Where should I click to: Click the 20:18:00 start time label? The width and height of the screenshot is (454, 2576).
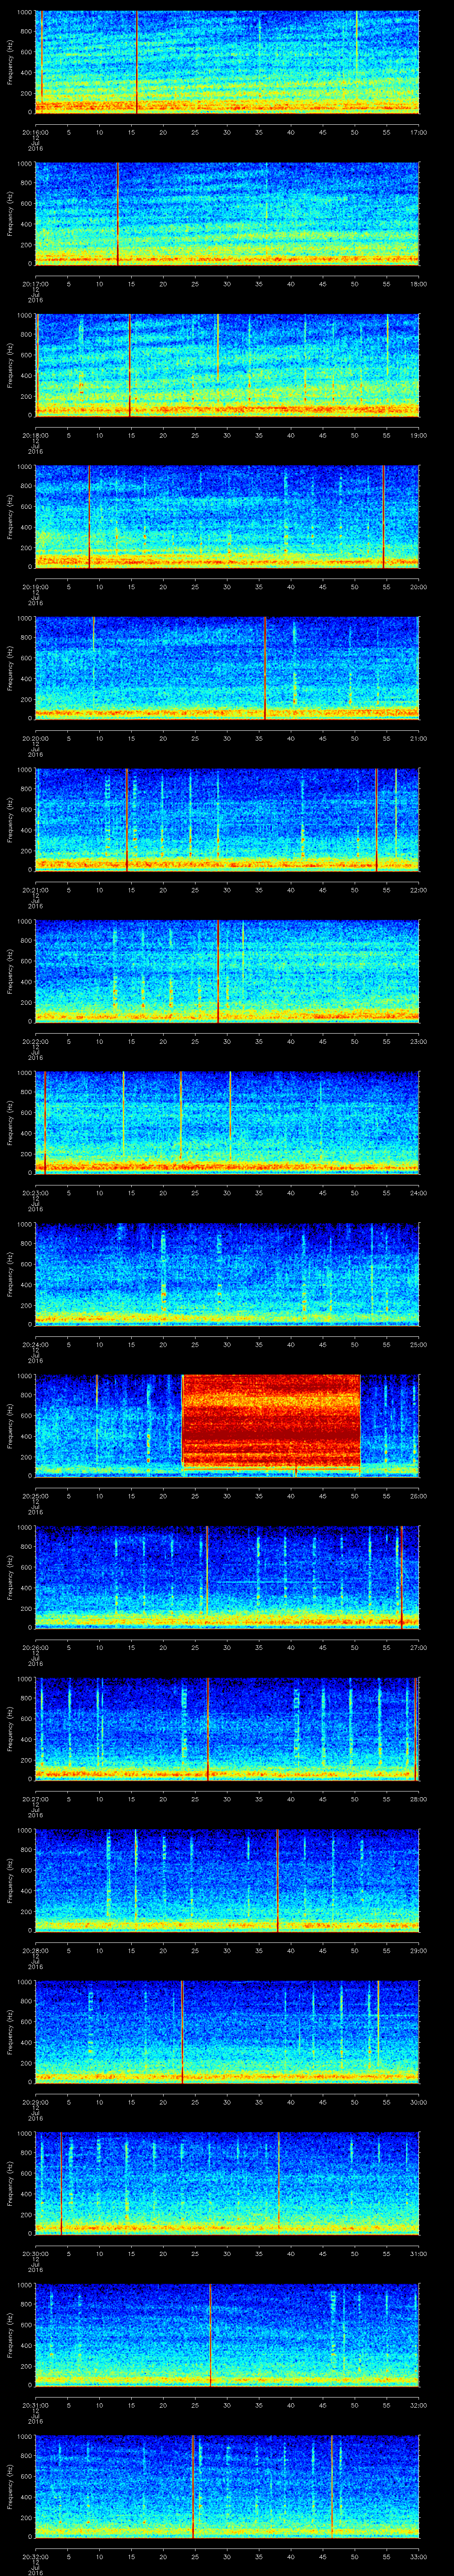coord(36,434)
